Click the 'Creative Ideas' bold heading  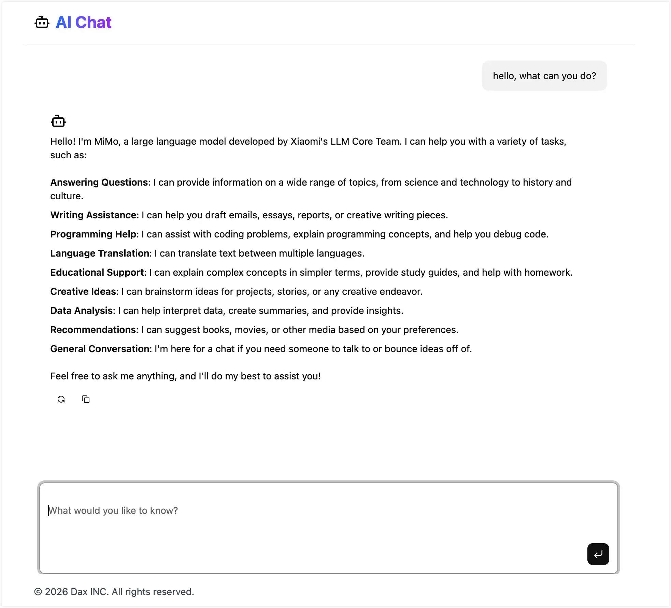point(83,291)
